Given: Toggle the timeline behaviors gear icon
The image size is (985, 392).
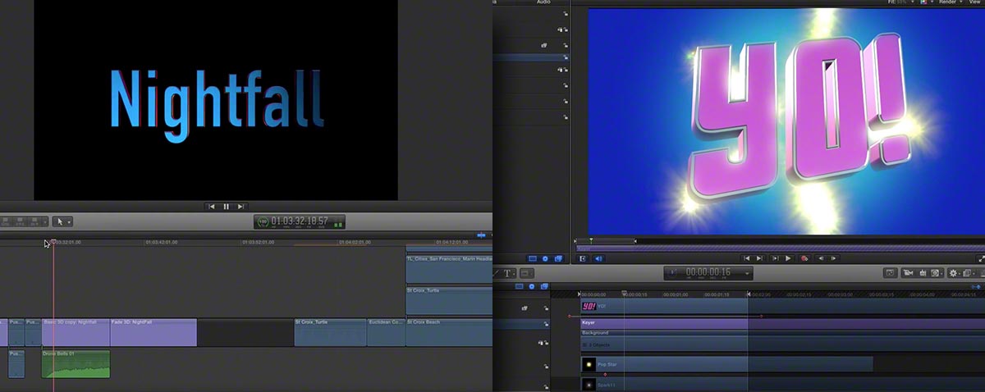Looking at the screenshot, I should tap(532, 286).
